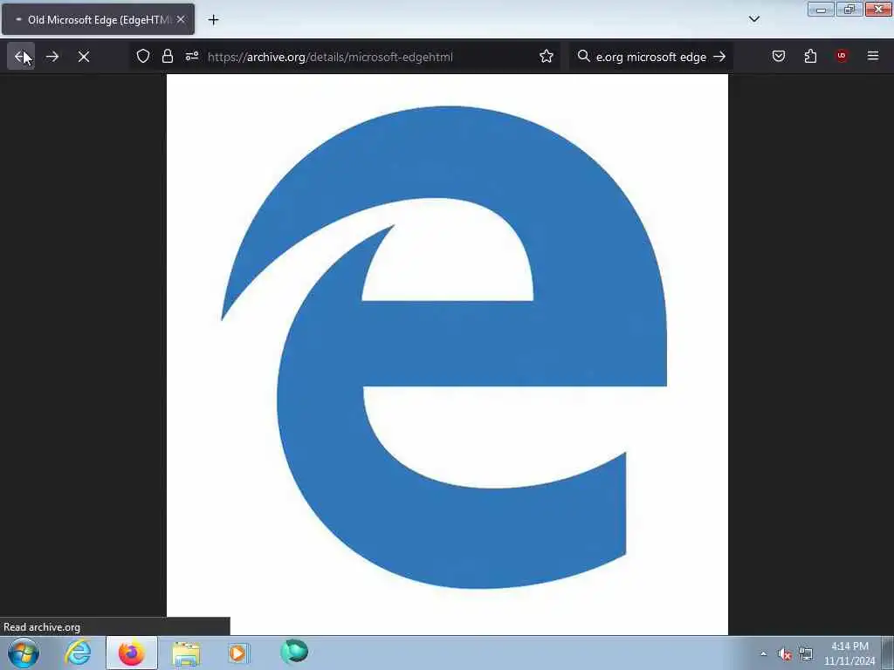Viewport: 894px width, 670px height.
Task: Open the network tray icon
Action: click(806, 654)
